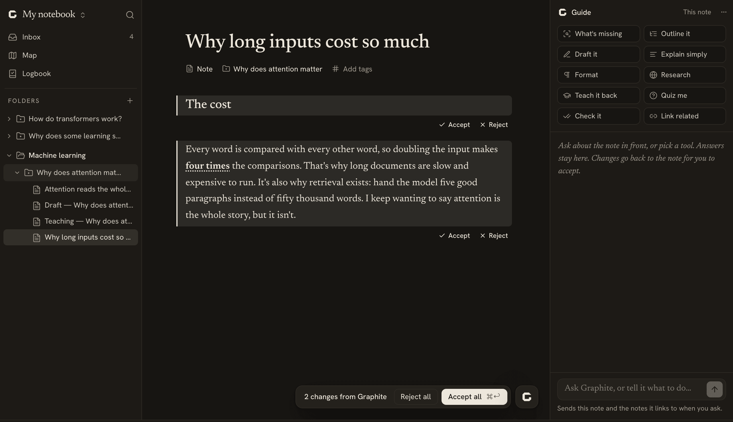
Task: Open the Guide panel more options menu
Action: 724,12
